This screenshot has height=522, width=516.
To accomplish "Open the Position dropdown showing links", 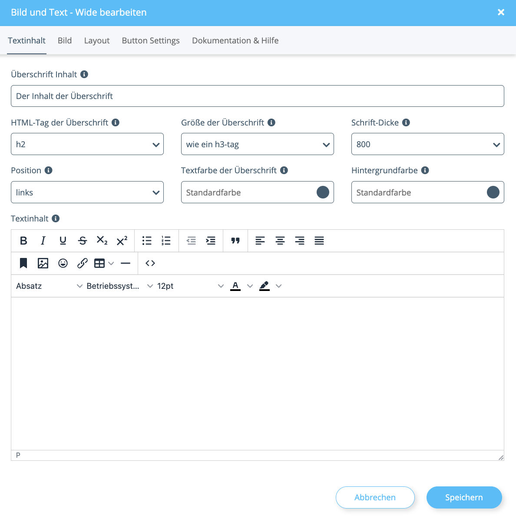I will (87, 192).
